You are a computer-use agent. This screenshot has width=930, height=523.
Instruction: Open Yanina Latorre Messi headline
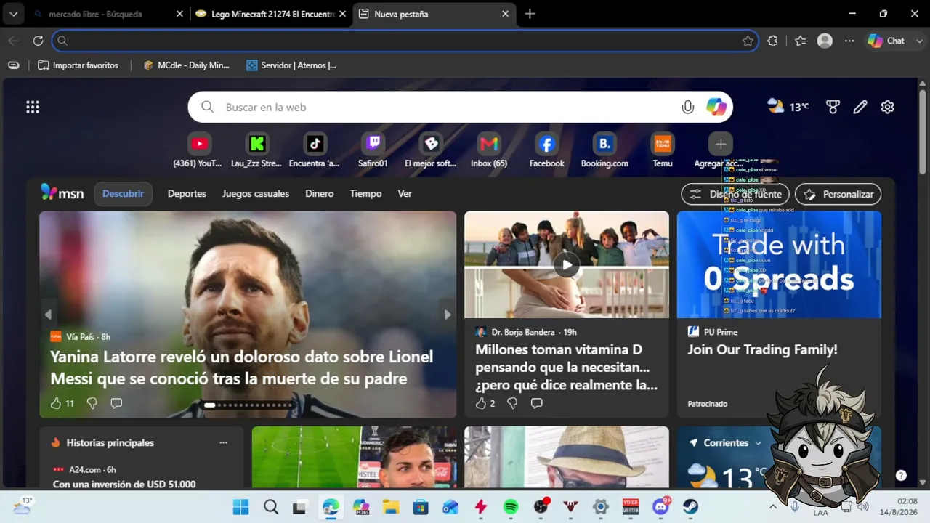(241, 368)
